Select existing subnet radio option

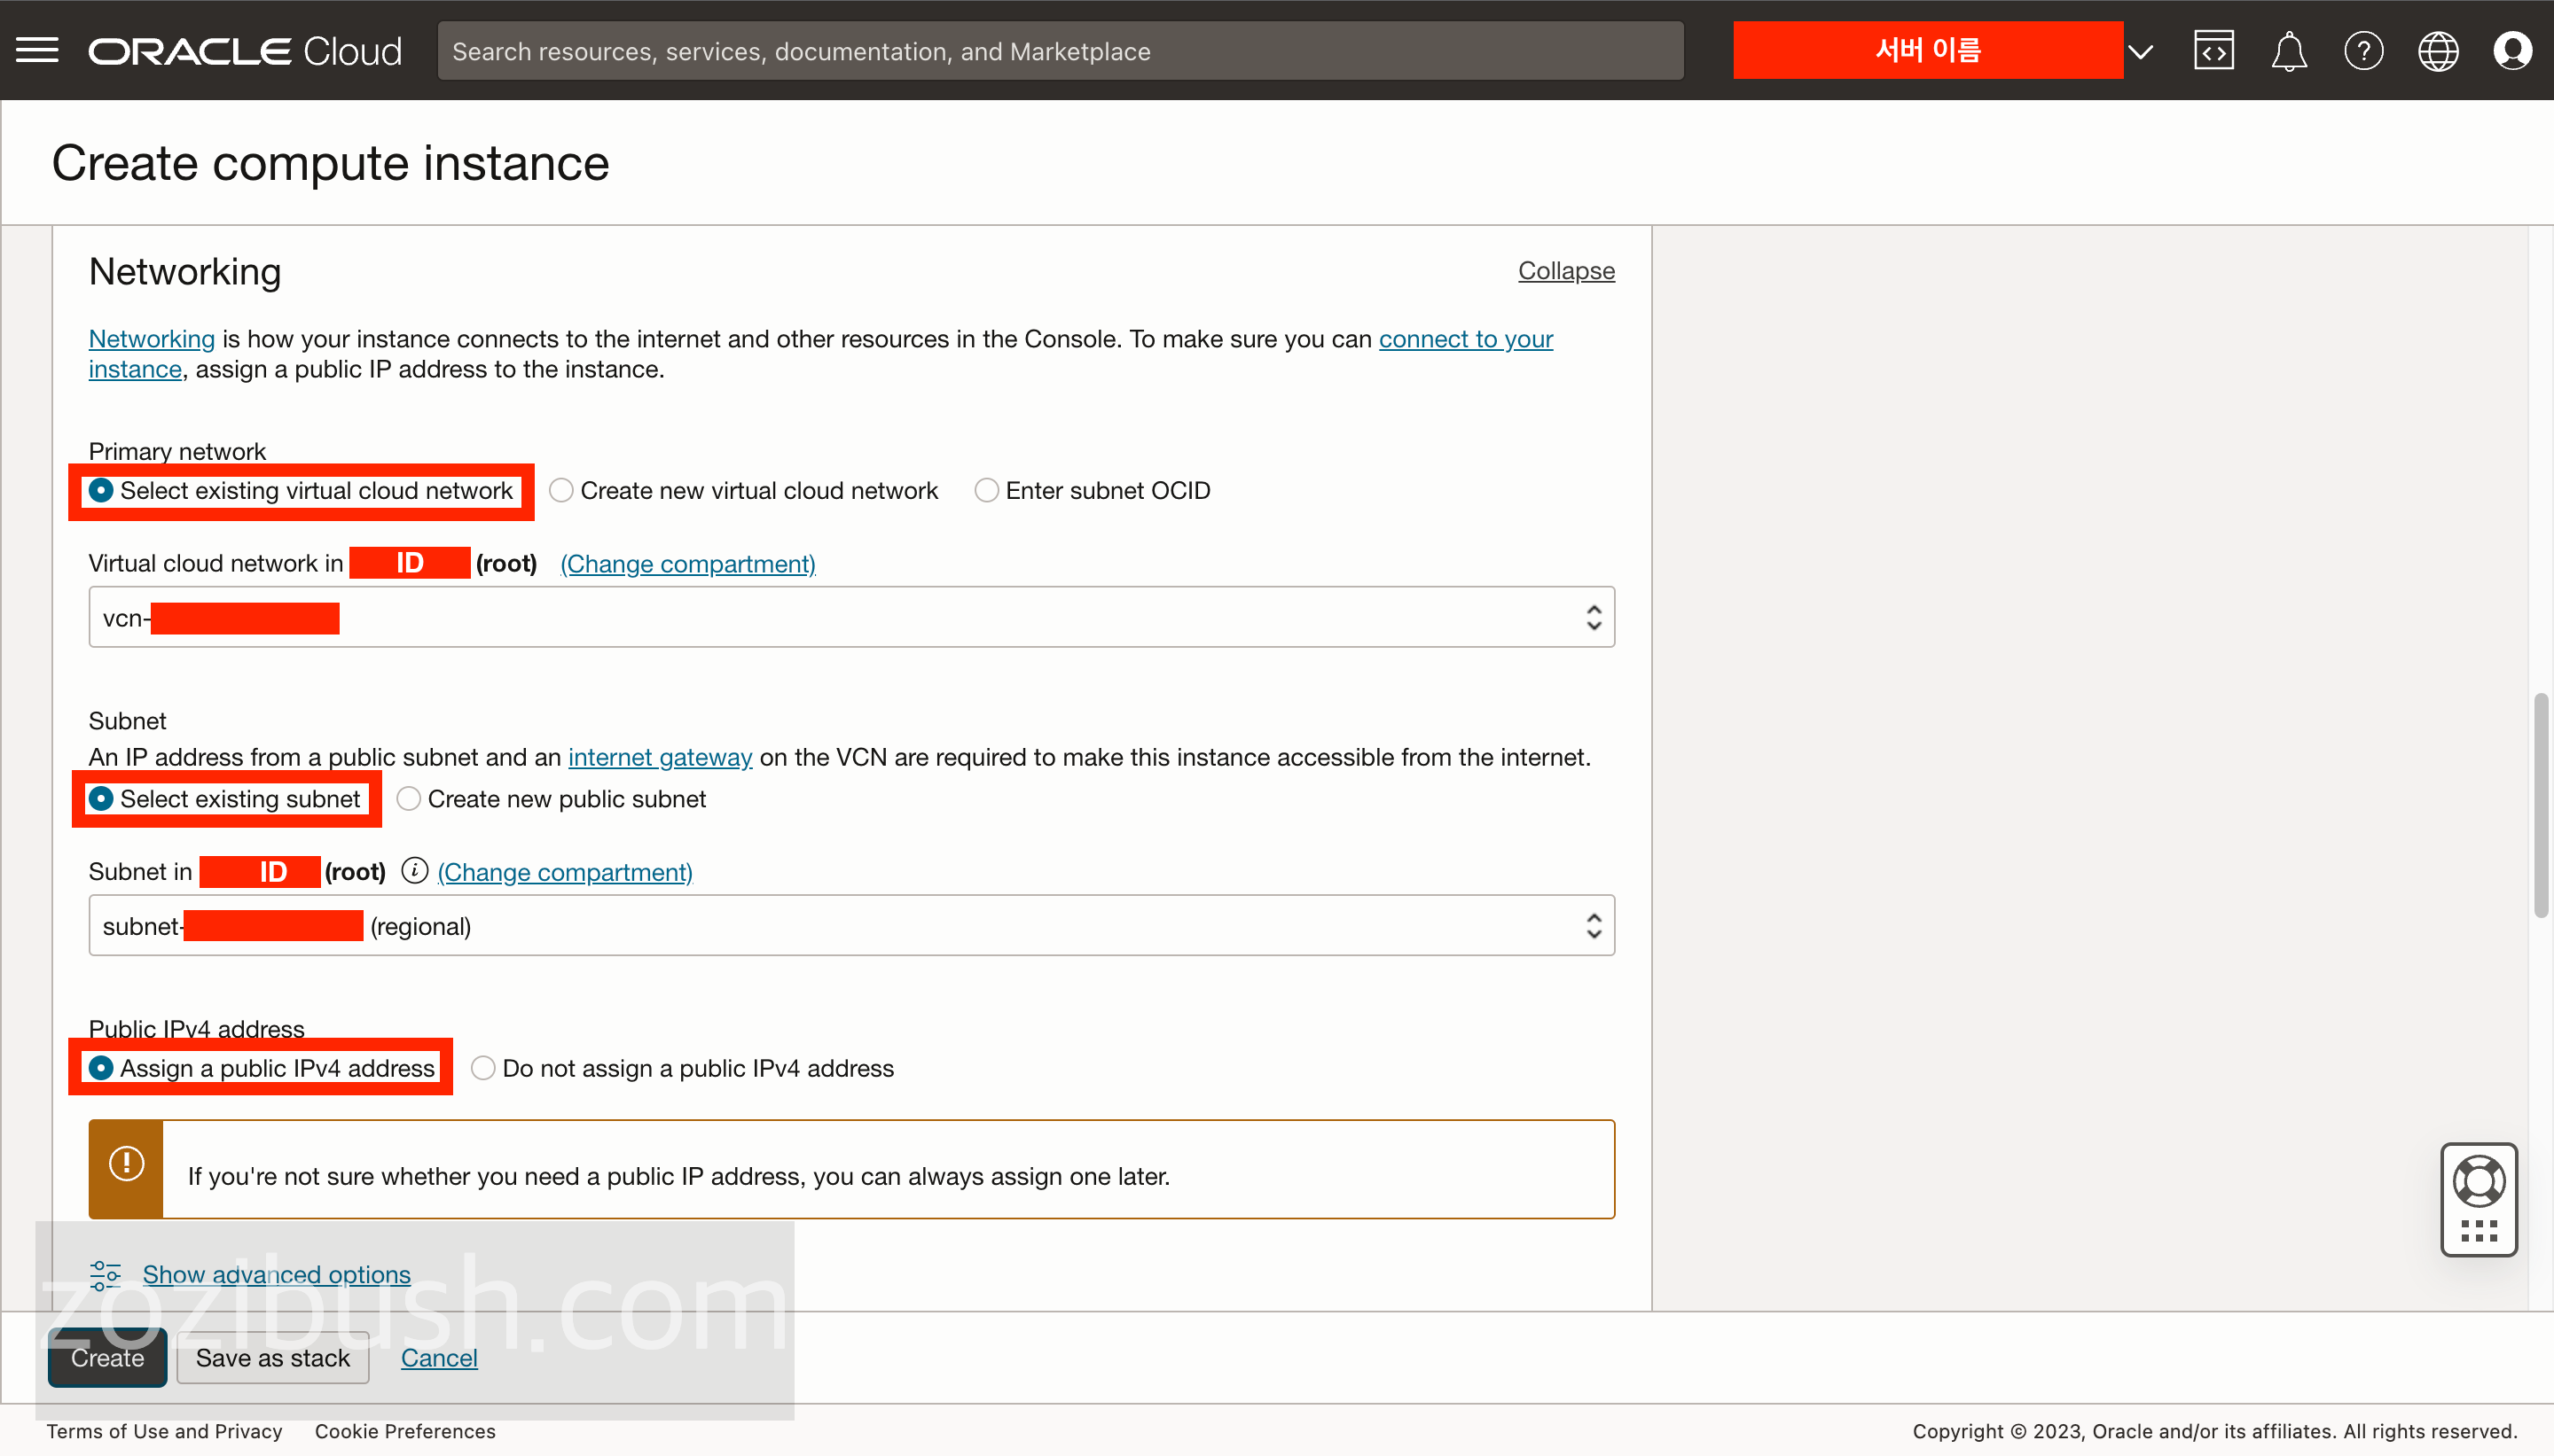point(225,799)
